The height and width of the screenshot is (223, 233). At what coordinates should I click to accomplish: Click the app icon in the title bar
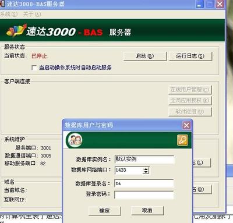point(2,3)
